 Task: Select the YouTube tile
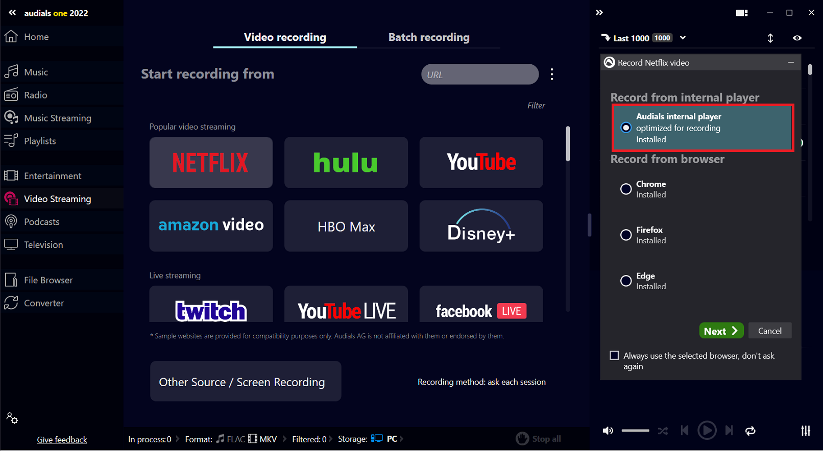[x=481, y=162]
